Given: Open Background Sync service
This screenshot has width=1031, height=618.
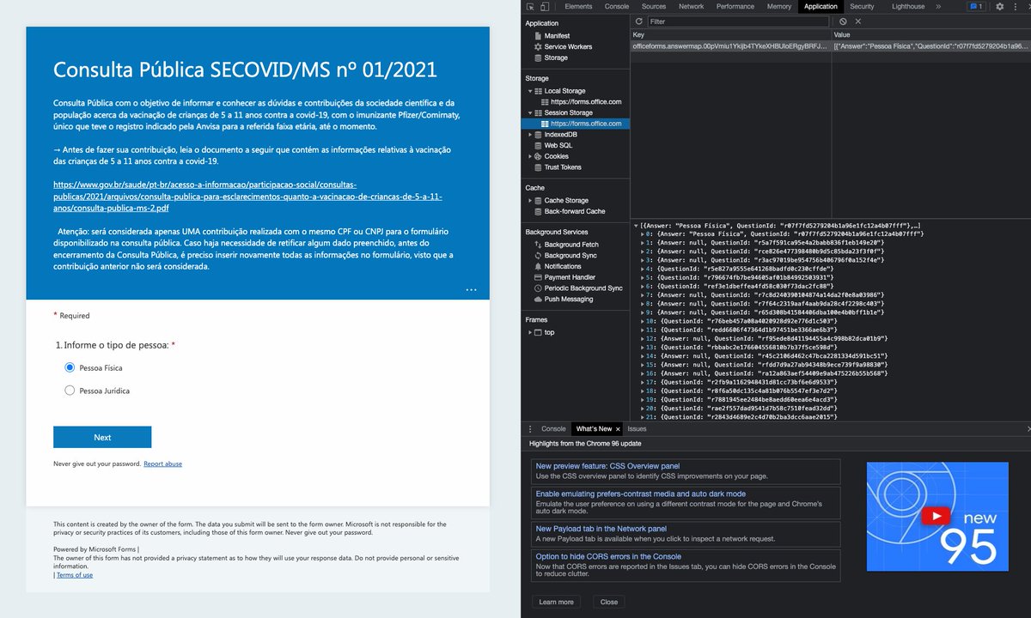Looking at the screenshot, I should [570, 256].
